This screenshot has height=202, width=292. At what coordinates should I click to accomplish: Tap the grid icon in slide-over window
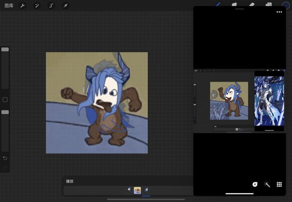click(x=279, y=184)
